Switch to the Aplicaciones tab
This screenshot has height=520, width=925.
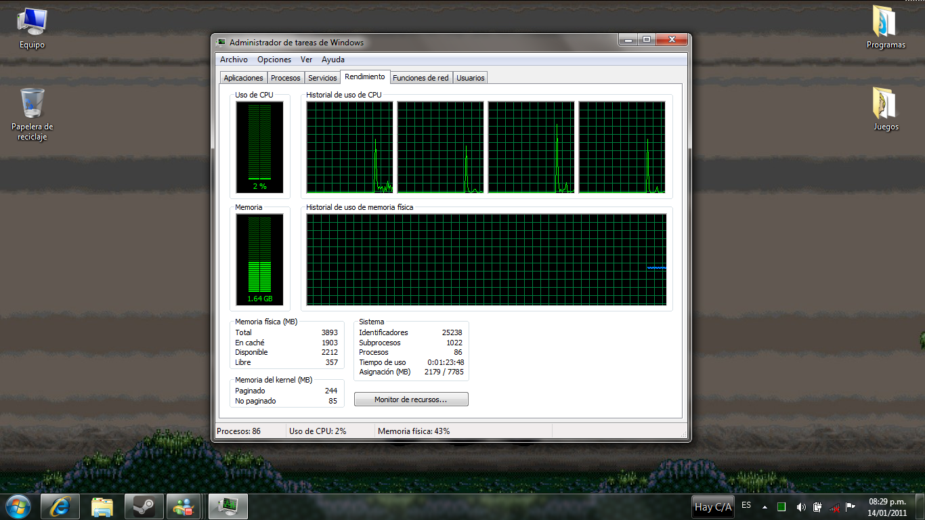(243, 78)
